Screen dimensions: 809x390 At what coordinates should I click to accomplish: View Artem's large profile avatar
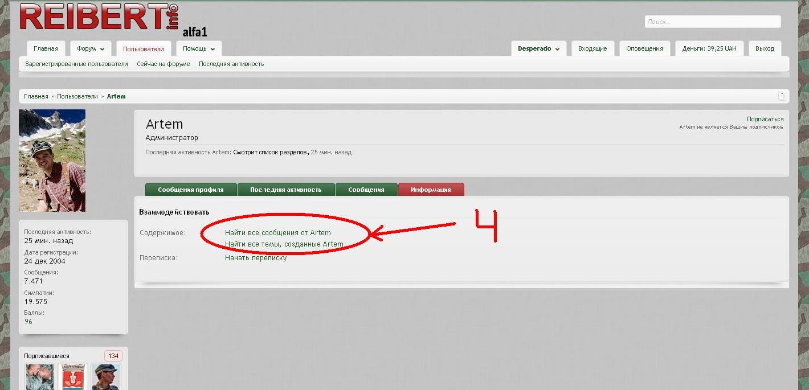pyautogui.click(x=52, y=161)
